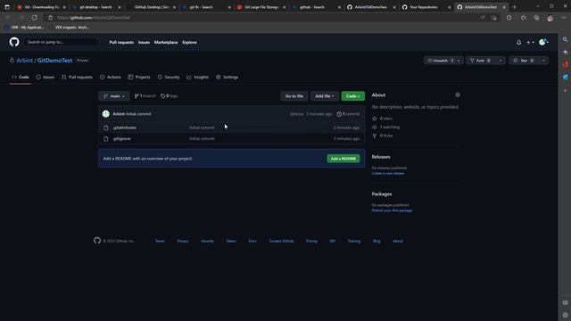Viewport: 571px width, 321px height.
Task: Go to Marketplace
Action: tap(166, 42)
